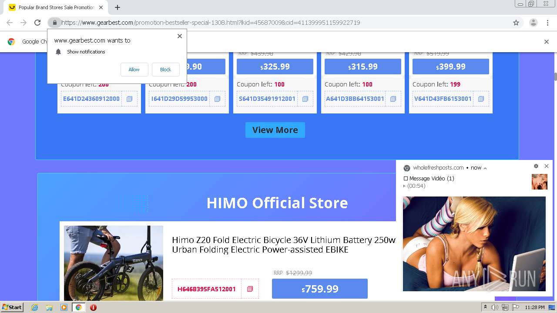Viewport: 557px width, 313px height.
Task: Show hidden system tray icons
Action: [x=486, y=307]
